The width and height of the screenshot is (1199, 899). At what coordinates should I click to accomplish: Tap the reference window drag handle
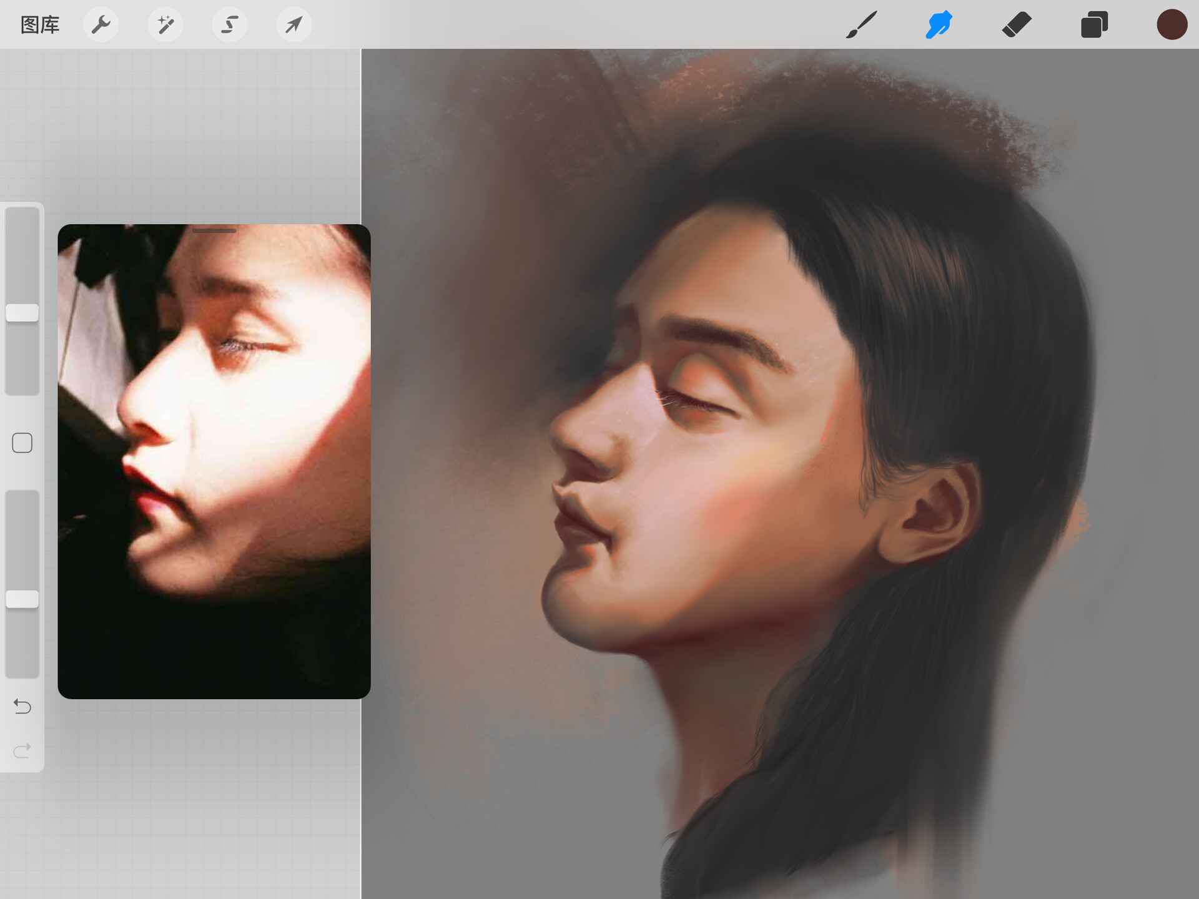click(x=214, y=230)
